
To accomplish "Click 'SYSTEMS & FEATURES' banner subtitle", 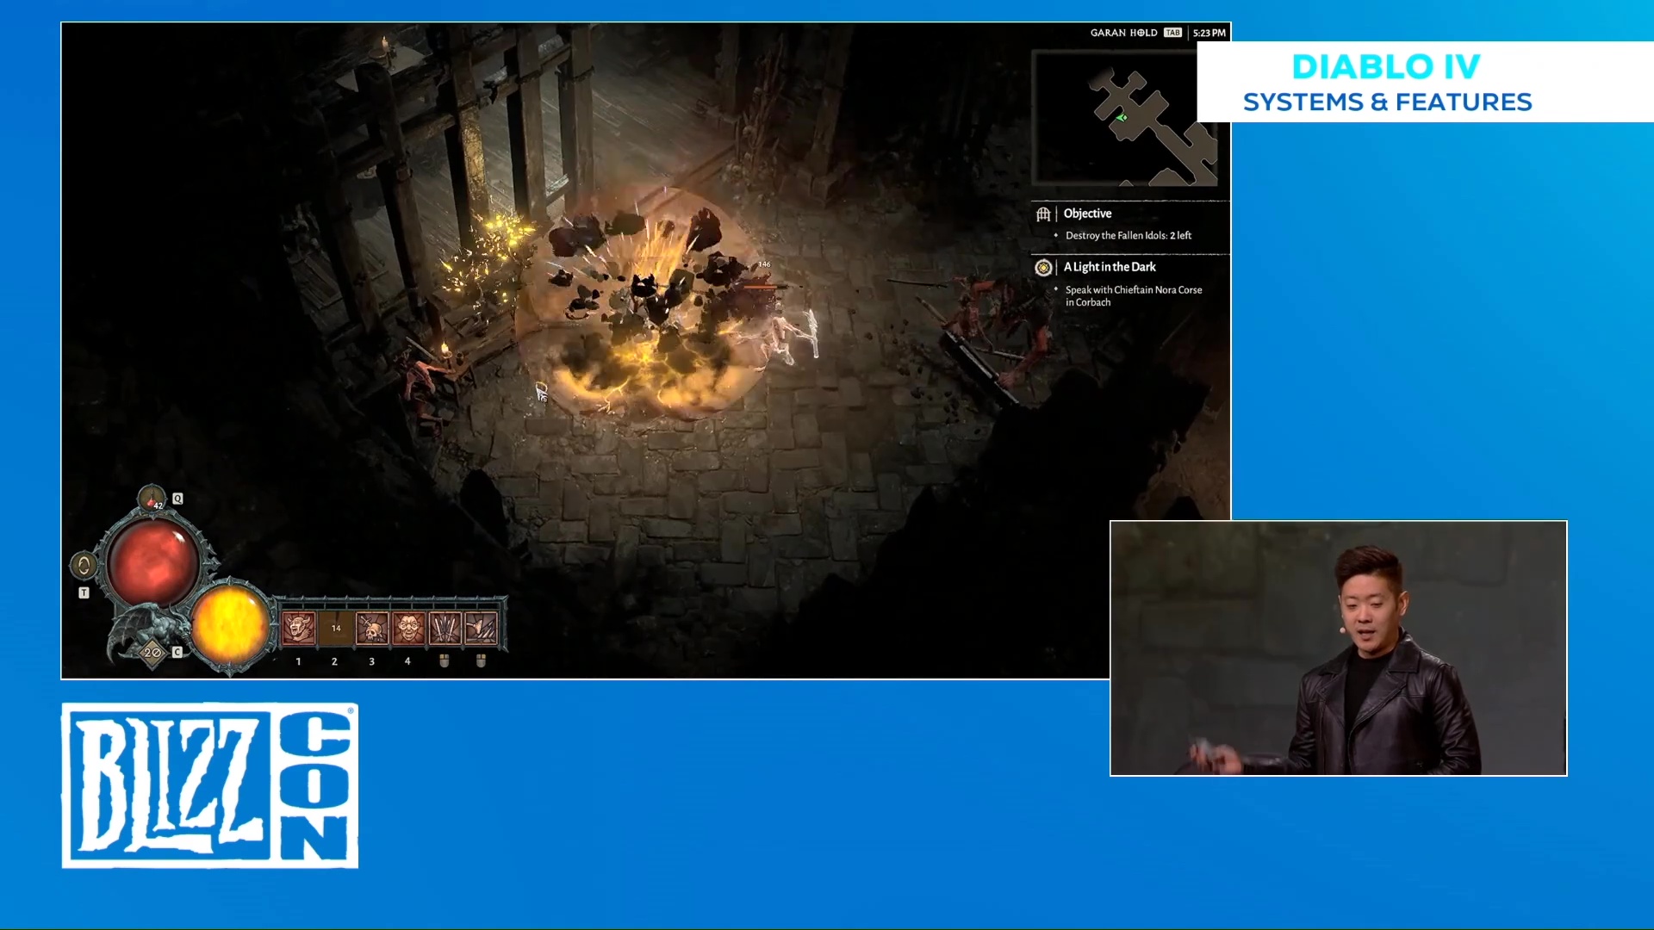I will click(1387, 102).
